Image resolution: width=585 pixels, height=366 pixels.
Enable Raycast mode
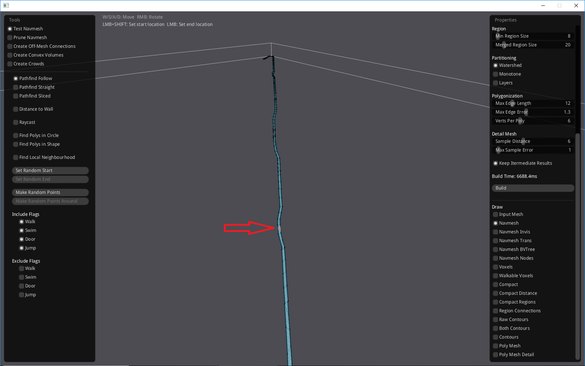click(x=16, y=122)
